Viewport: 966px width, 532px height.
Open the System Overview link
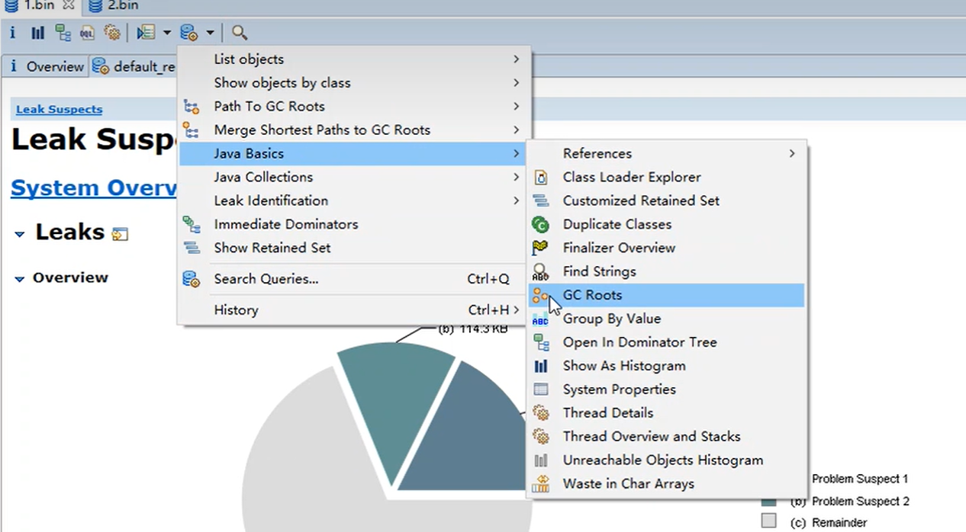(95, 187)
